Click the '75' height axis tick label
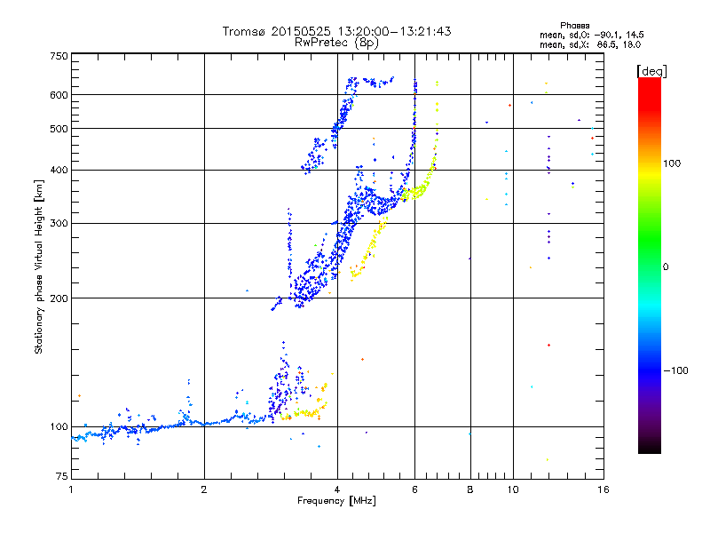The height and width of the screenshot is (533, 710). (62, 476)
